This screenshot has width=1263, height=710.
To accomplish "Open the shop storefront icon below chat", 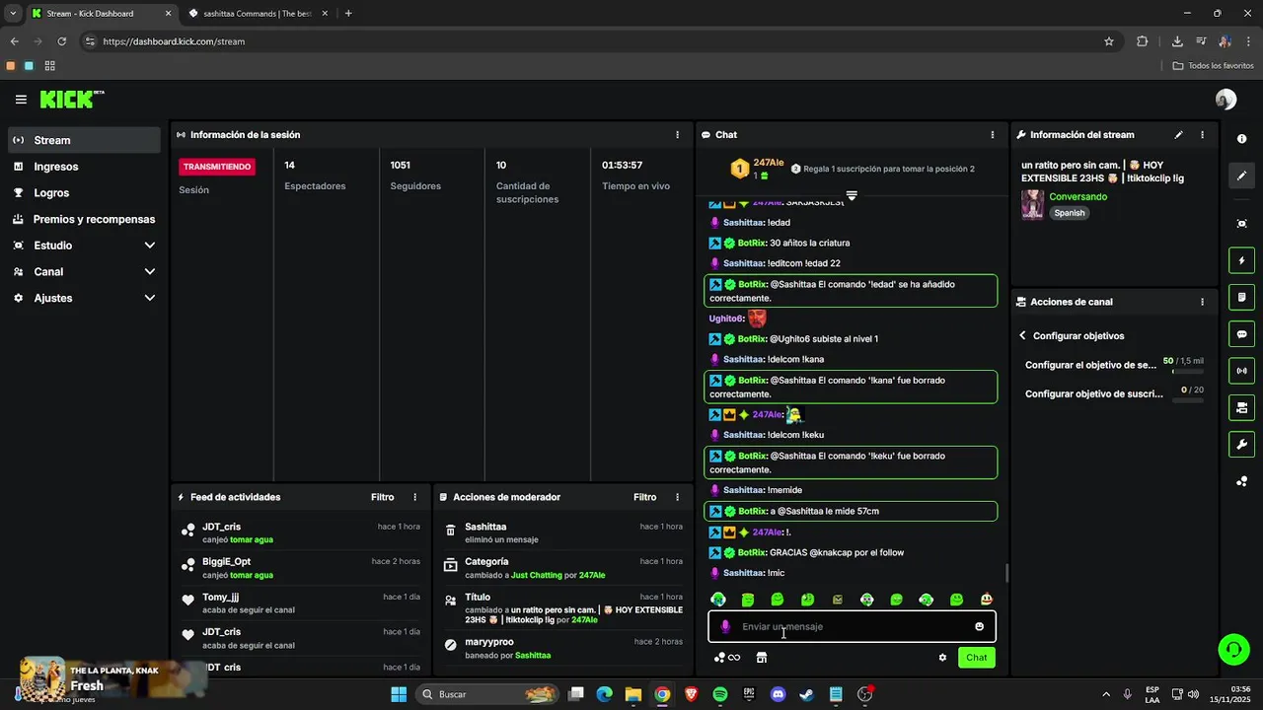I will (x=761, y=658).
